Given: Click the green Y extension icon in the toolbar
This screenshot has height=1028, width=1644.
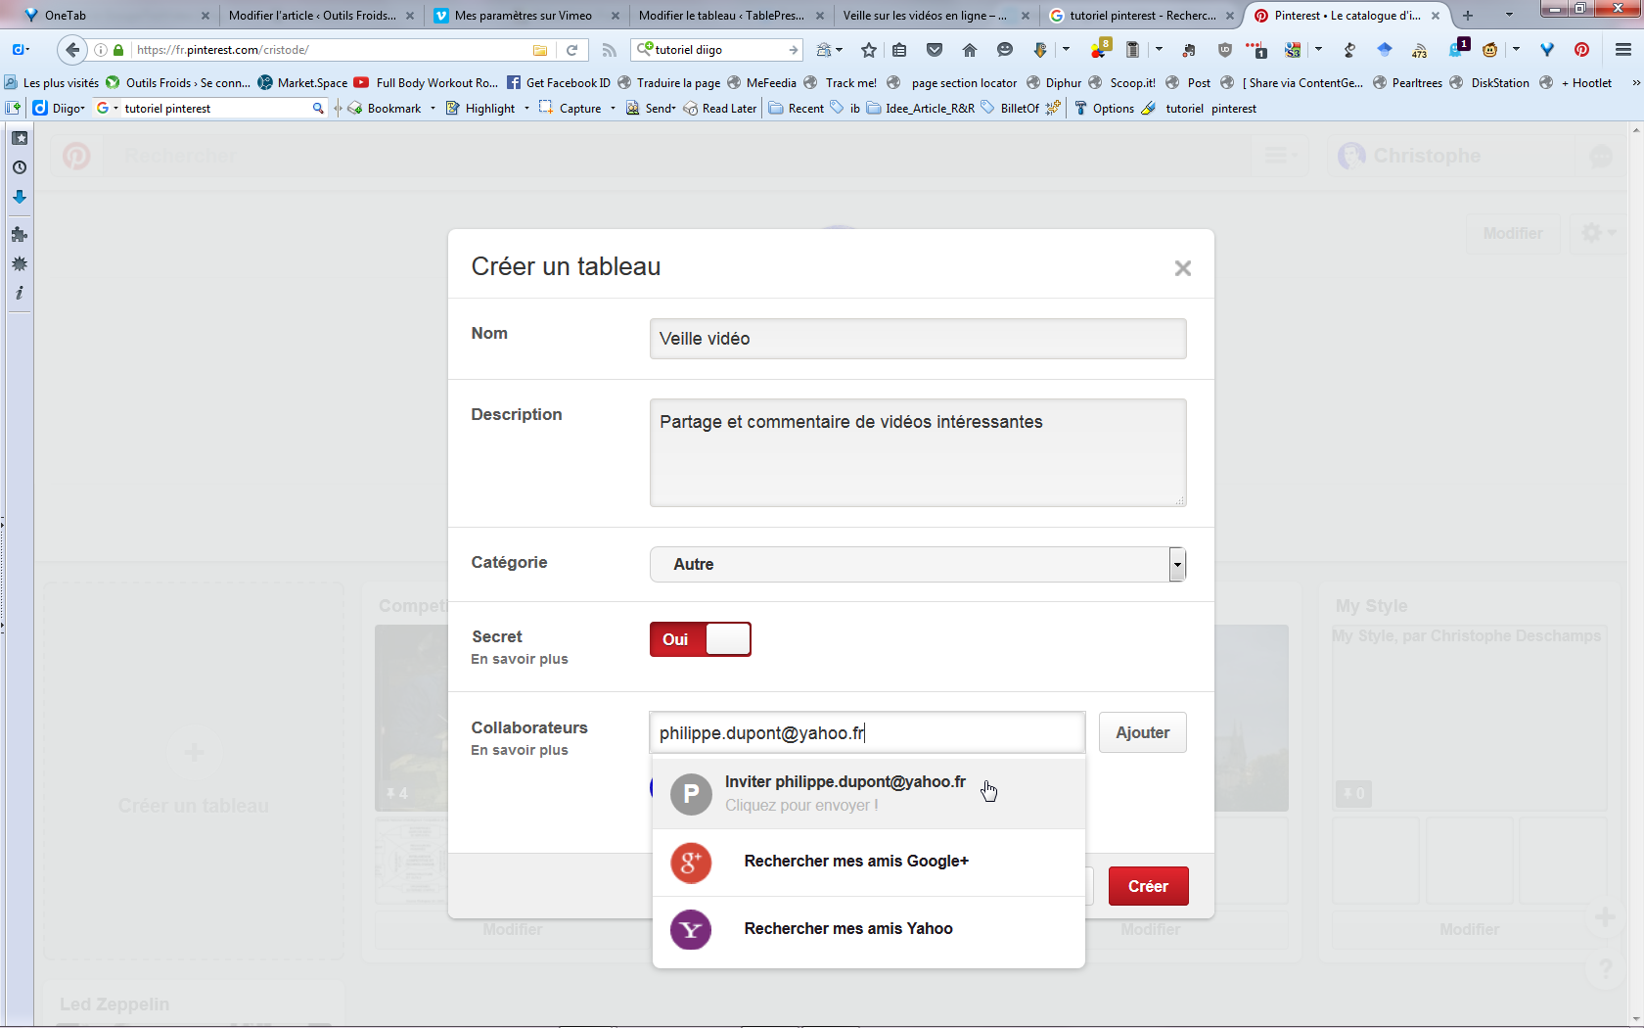Looking at the screenshot, I should pos(1547,50).
